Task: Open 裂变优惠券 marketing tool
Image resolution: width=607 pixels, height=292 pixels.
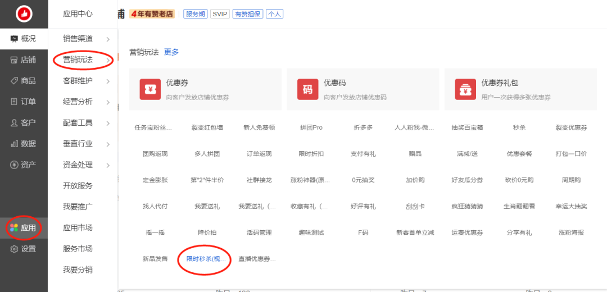Action: (572, 127)
